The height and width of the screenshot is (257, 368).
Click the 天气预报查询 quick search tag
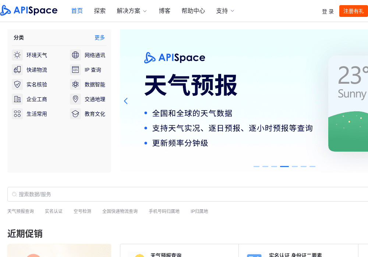click(x=21, y=211)
